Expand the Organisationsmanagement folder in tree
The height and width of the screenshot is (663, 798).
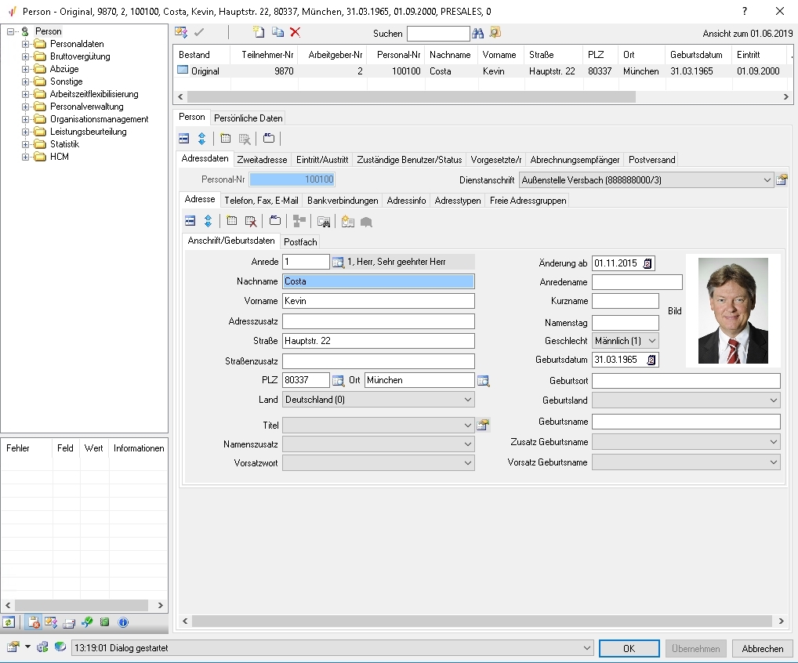pyautogui.click(x=25, y=119)
